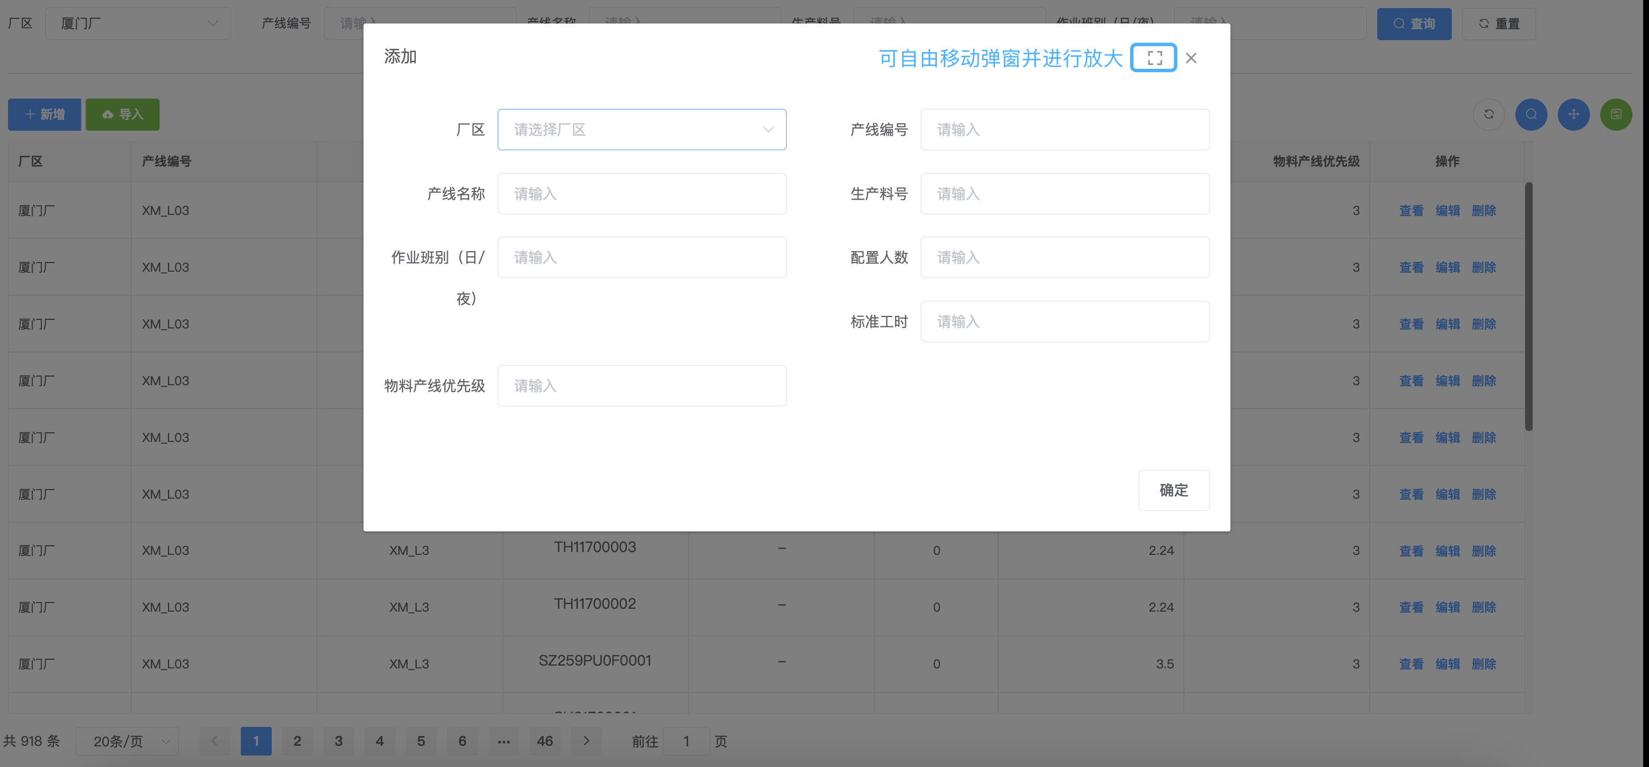The width and height of the screenshot is (1649, 767).
Task: Jump to last page 46
Action: (545, 741)
